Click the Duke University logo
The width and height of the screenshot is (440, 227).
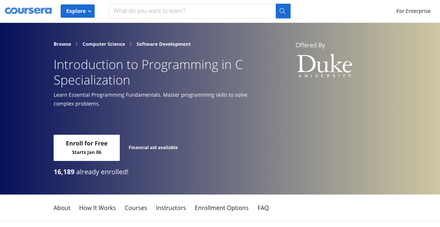(x=324, y=66)
